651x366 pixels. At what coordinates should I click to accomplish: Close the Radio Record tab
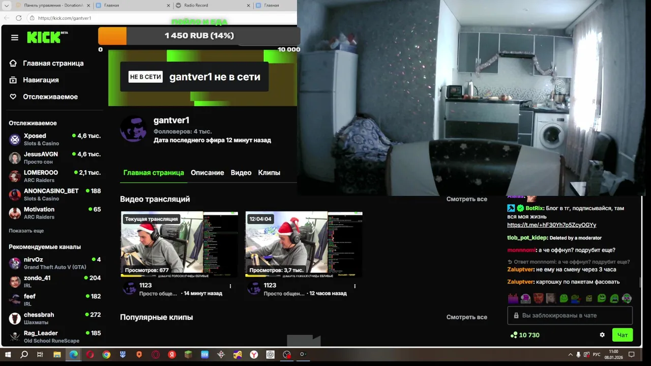pyautogui.click(x=249, y=5)
